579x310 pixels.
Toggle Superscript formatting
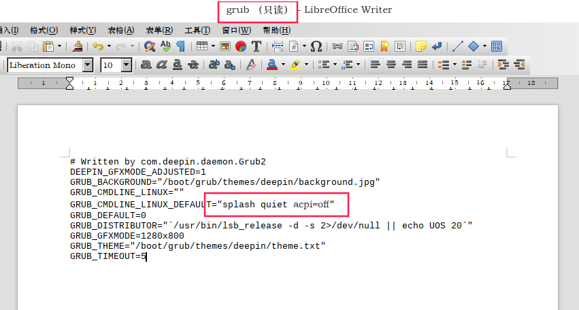tap(214, 65)
